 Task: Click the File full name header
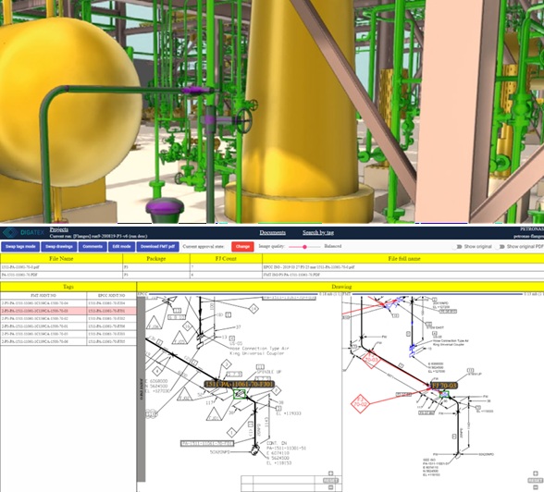pyautogui.click(x=403, y=259)
